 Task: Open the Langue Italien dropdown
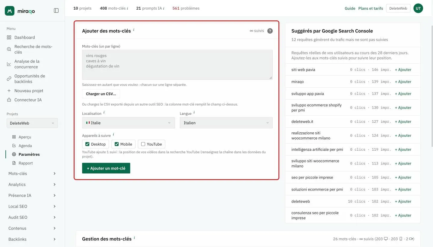pyautogui.click(x=226, y=123)
